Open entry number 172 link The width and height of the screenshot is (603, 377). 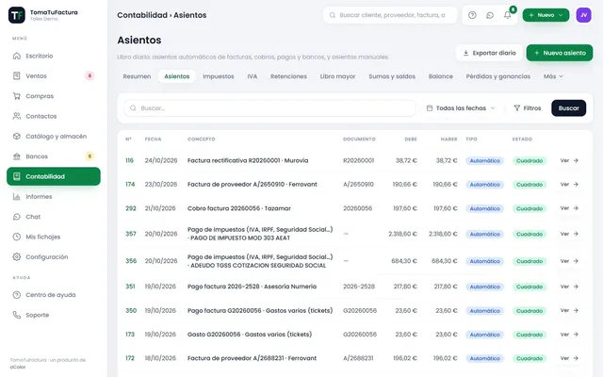tap(130, 358)
